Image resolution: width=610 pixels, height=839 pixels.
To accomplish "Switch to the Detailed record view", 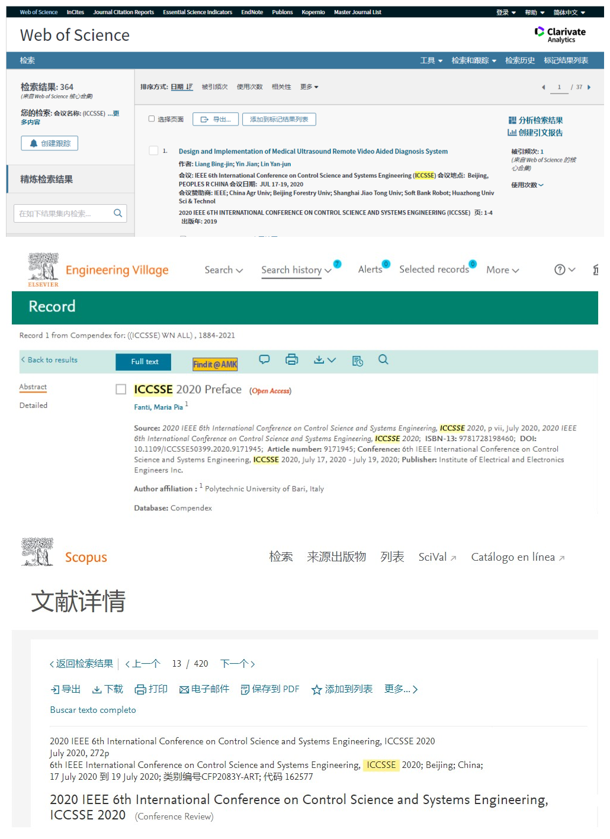I will coord(33,406).
